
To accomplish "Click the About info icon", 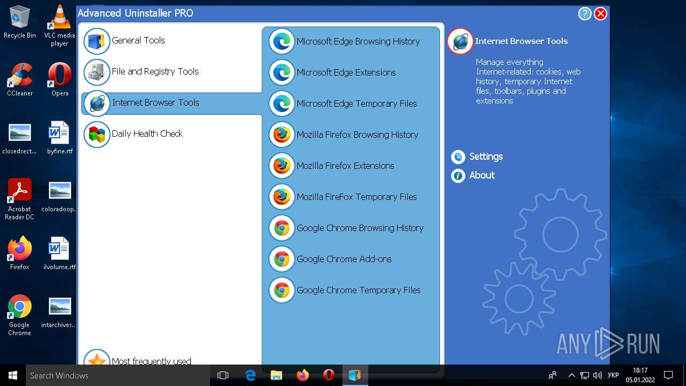I will [458, 175].
